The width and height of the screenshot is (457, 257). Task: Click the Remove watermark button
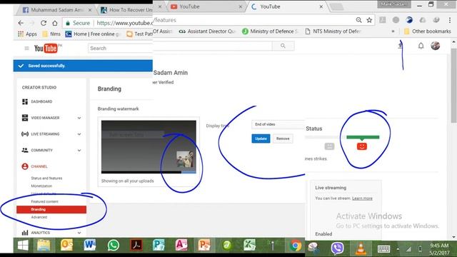(283, 138)
